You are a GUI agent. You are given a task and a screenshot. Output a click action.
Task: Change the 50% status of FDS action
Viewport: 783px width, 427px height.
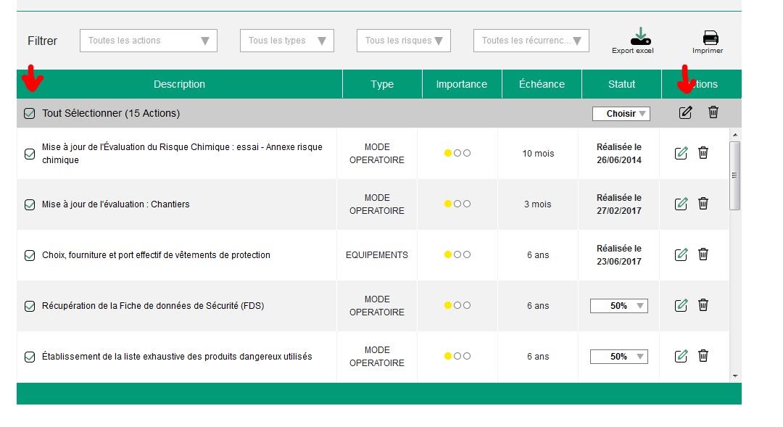point(618,306)
